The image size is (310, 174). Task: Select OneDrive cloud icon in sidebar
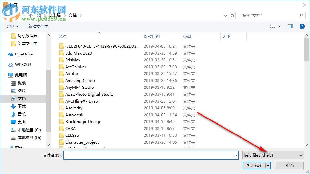(11, 54)
